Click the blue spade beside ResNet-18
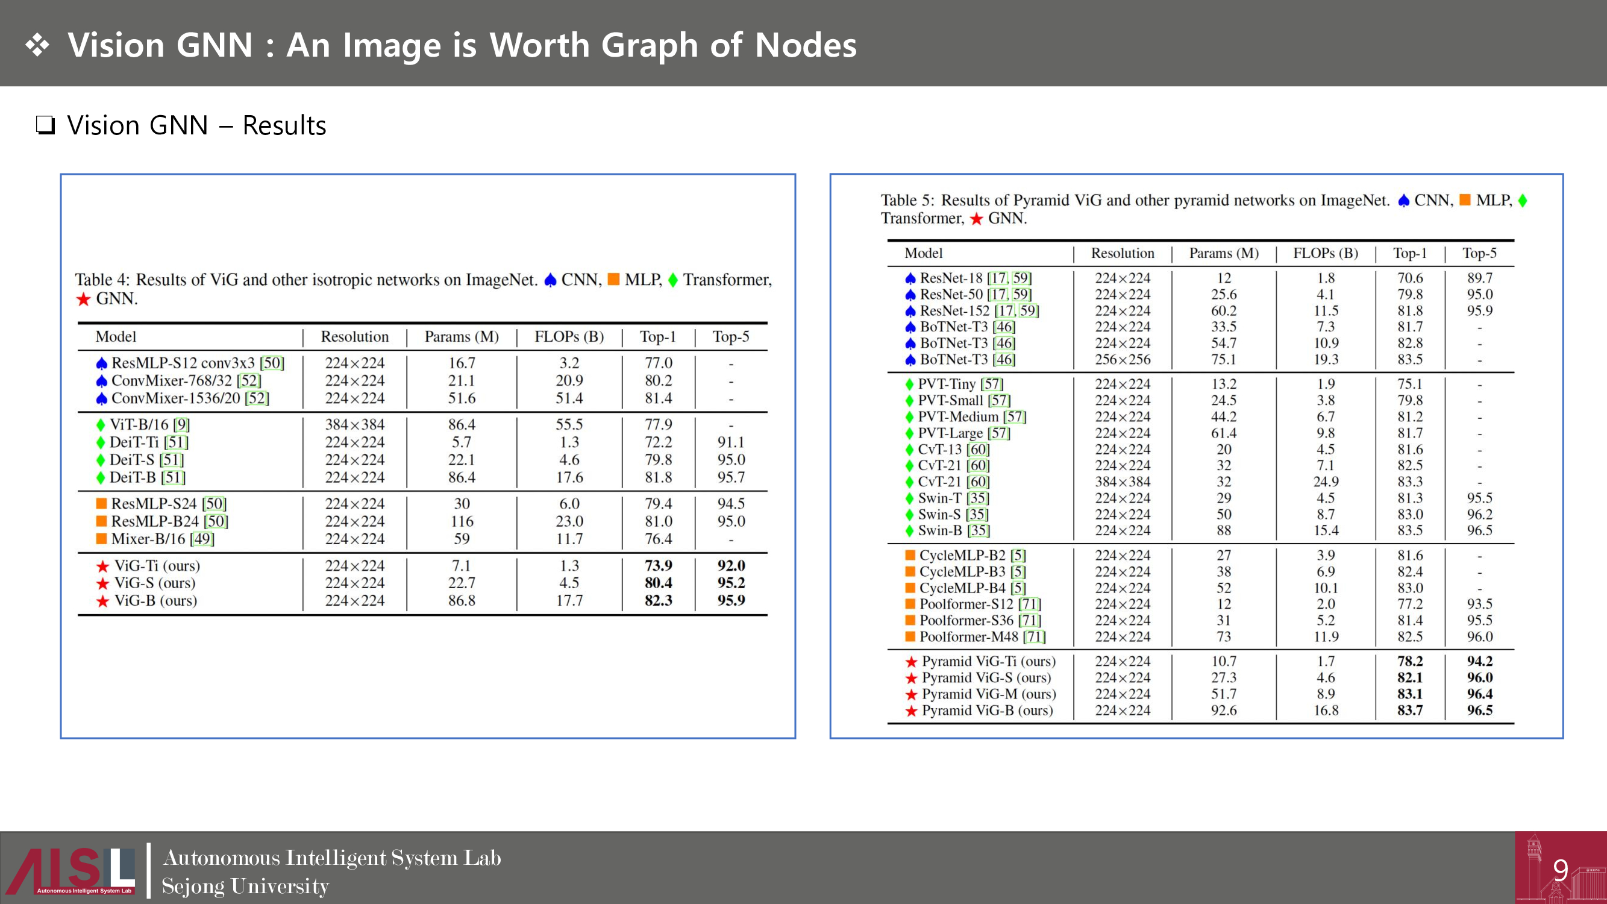 point(910,278)
